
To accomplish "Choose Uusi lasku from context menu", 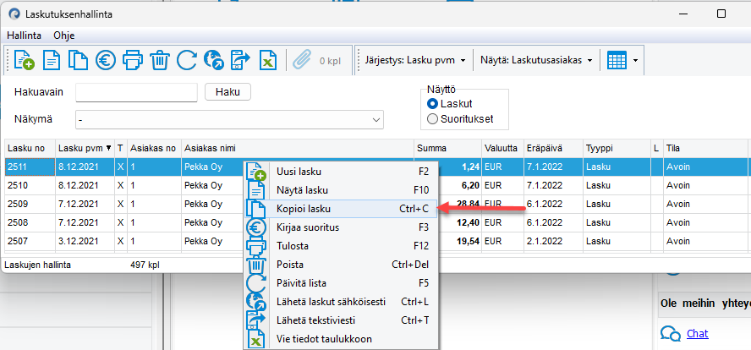I will point(342,172).
